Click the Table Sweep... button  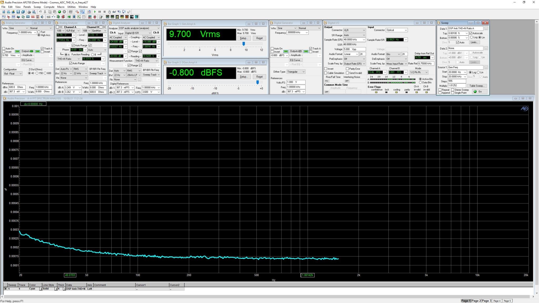click(x=477, y=86)
